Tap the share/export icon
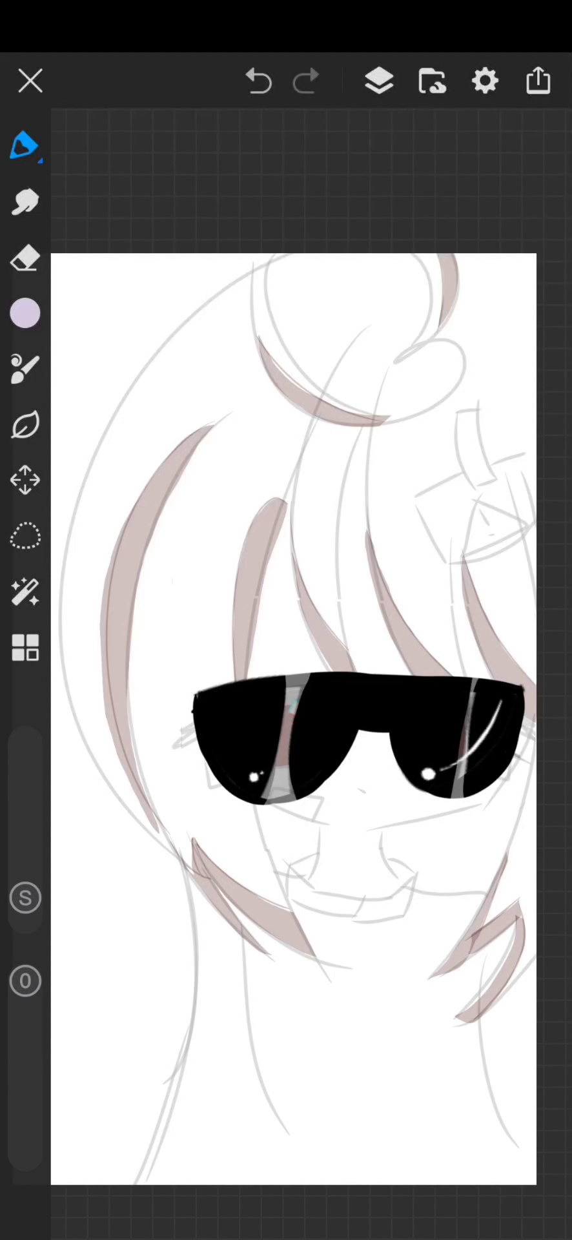572x1240 pixels. click(x=538, y=81)
